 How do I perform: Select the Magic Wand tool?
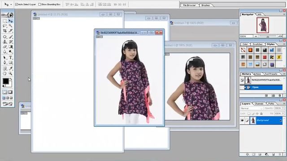[x=11, y=26]
